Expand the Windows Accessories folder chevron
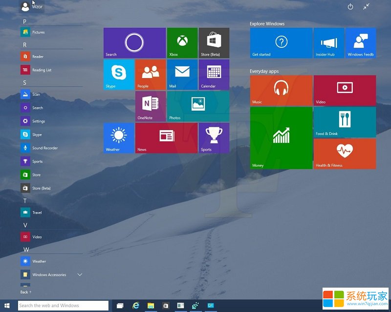The width and height of the screenshot is (391, 312). coord(80,274)
